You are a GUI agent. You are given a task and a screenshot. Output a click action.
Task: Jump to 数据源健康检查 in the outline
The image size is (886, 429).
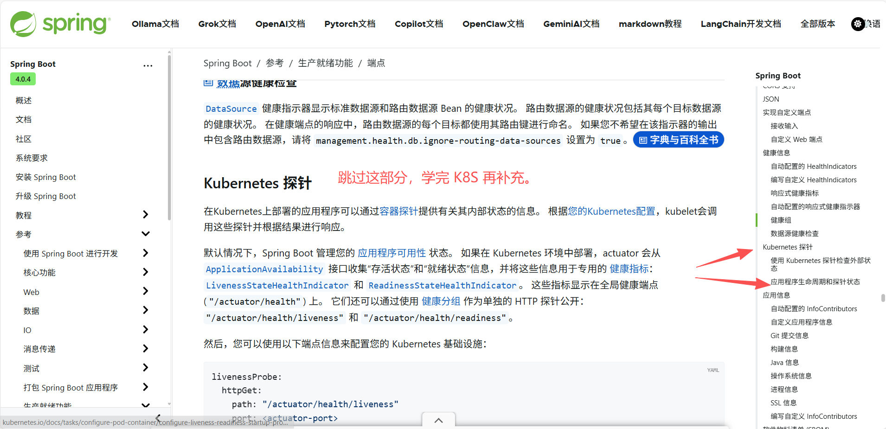point(795,234)
